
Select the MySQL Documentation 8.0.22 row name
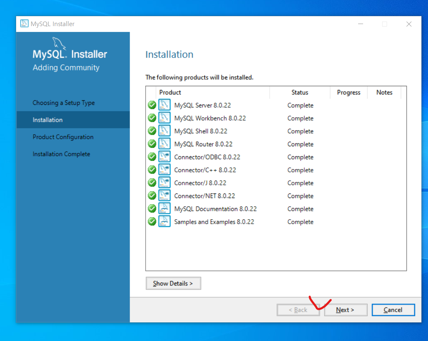pos(215,209)
